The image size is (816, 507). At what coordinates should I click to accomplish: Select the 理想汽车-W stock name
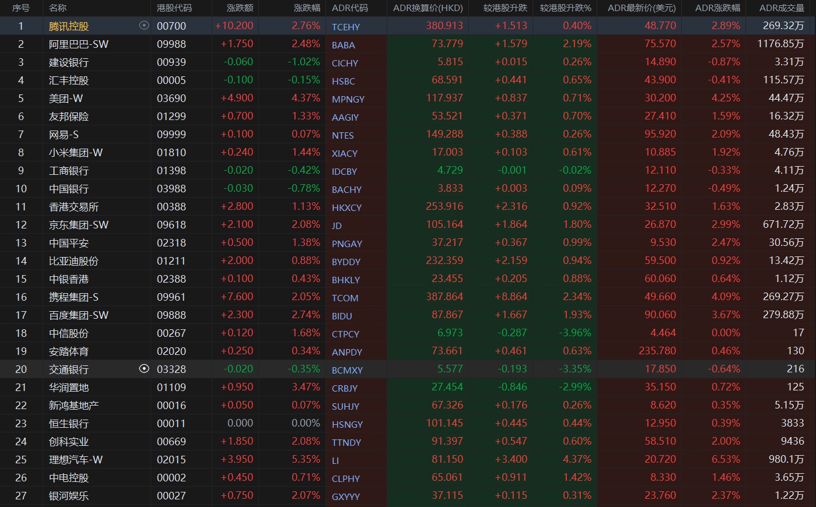point(76,460)
